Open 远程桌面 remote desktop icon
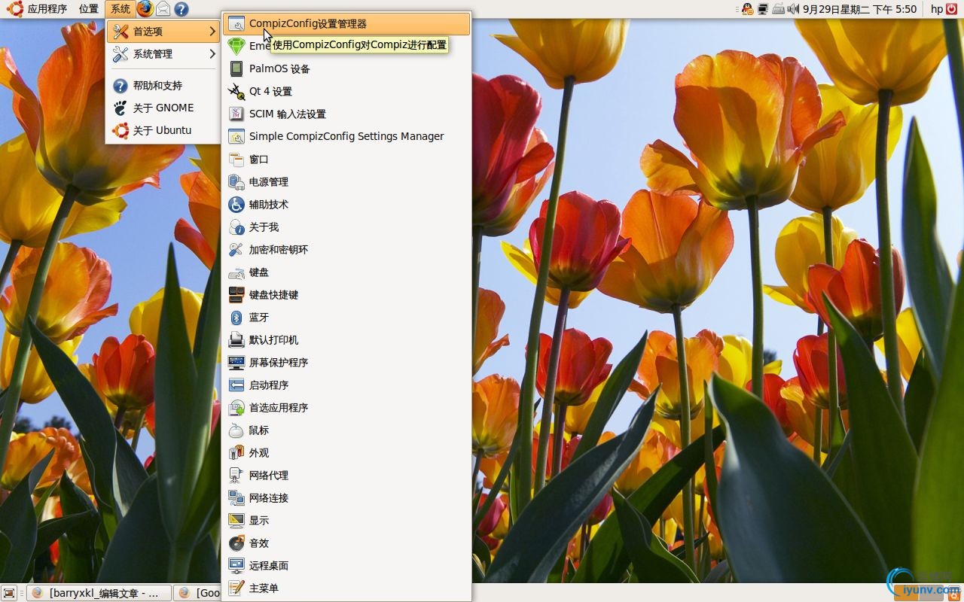Image resolution: width=964 pixels, height=602 pixels. [236, 566]
